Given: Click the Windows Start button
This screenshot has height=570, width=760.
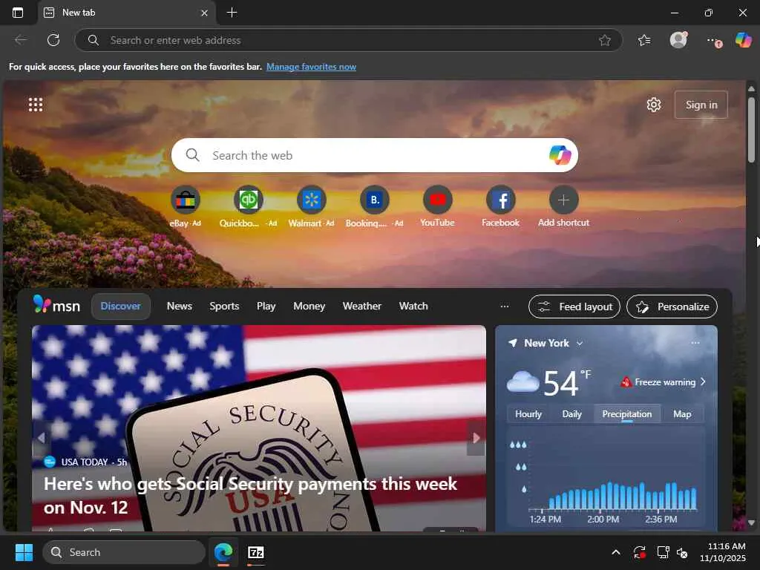Looking at the screenshot, I should 24,552.
